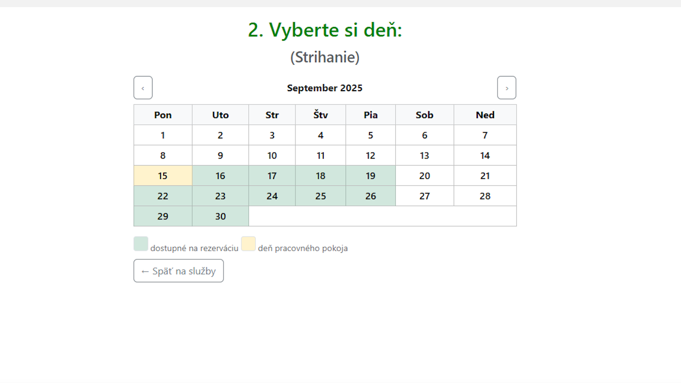Click the green availability legend swatch

(x=141, y=244)
